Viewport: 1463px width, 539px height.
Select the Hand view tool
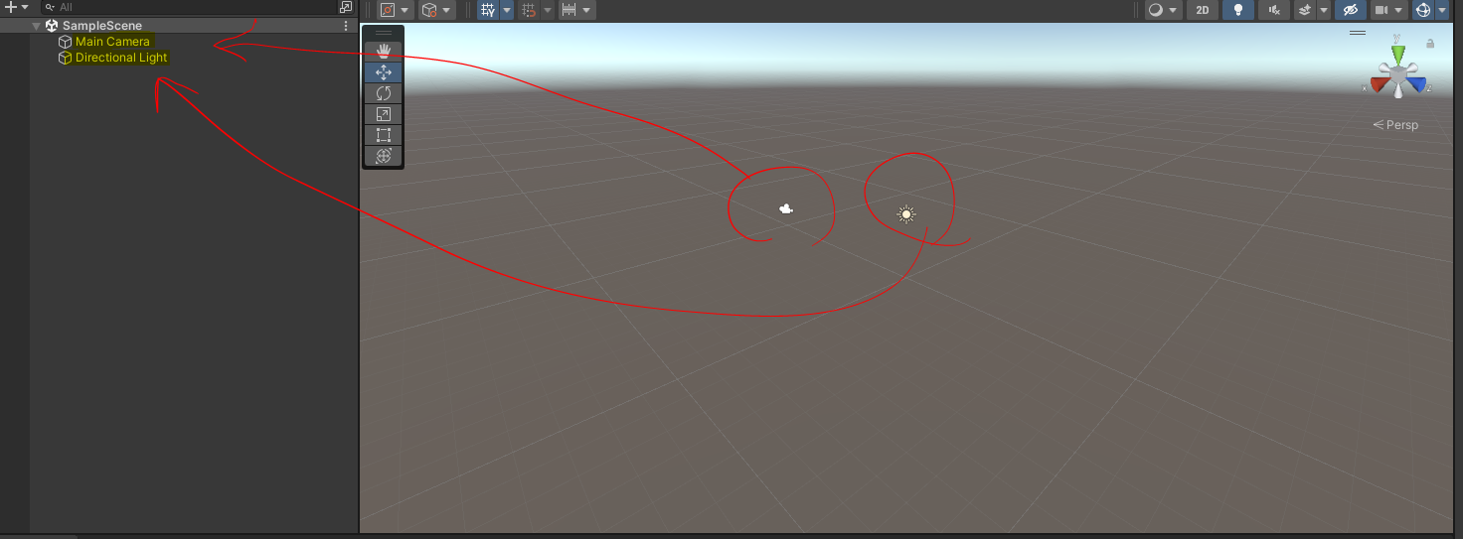[x=384, y=52]
